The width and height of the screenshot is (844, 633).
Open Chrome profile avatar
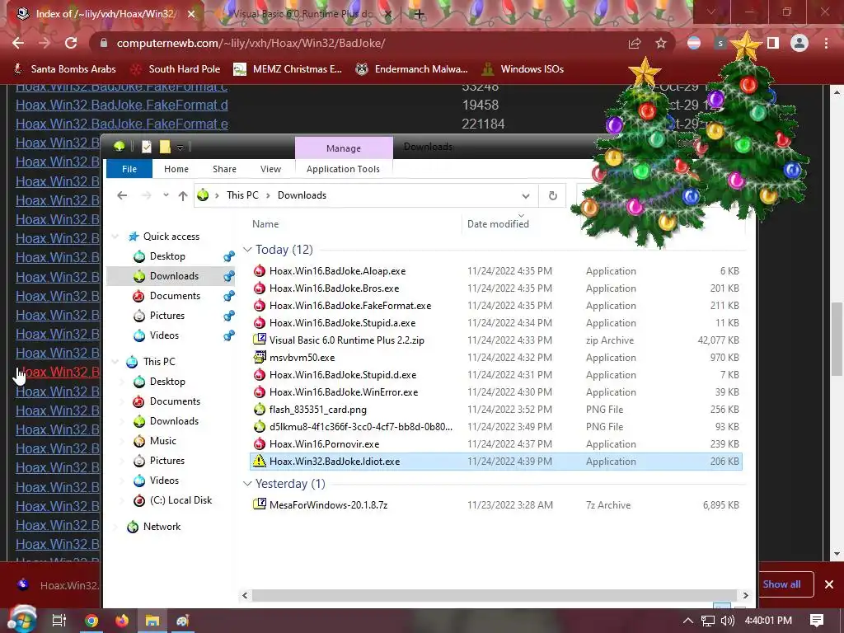(799, 43)
